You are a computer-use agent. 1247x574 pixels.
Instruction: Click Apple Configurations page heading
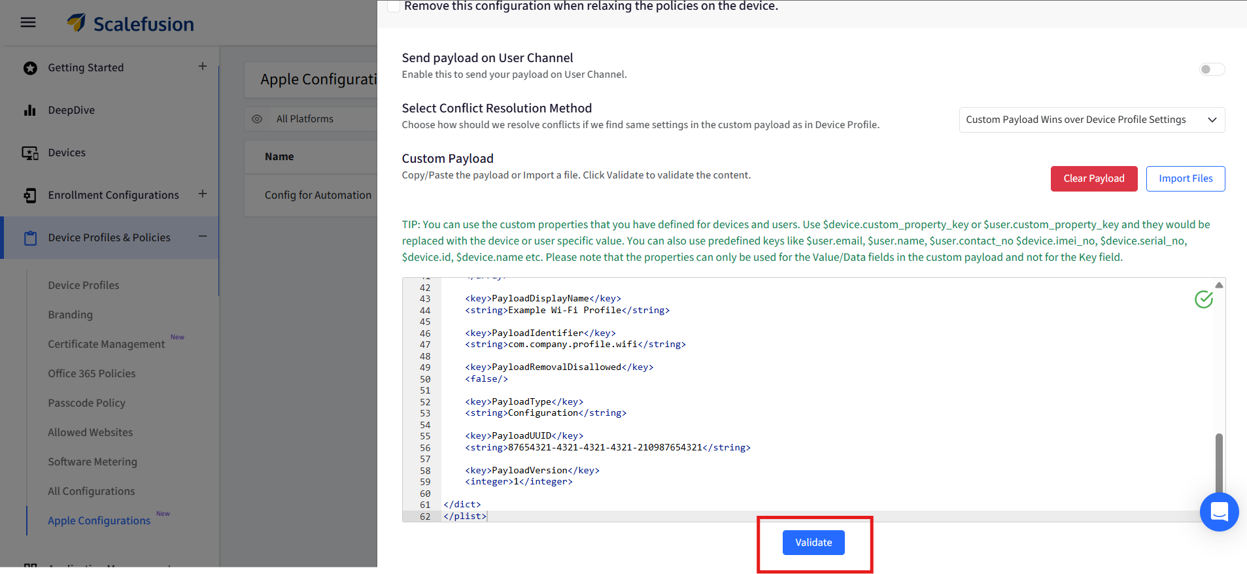[318, 80]
